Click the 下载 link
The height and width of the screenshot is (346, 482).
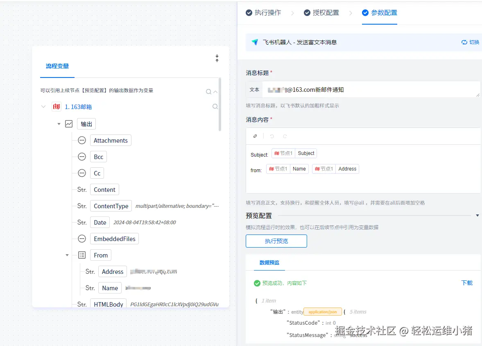coord(467,283)
